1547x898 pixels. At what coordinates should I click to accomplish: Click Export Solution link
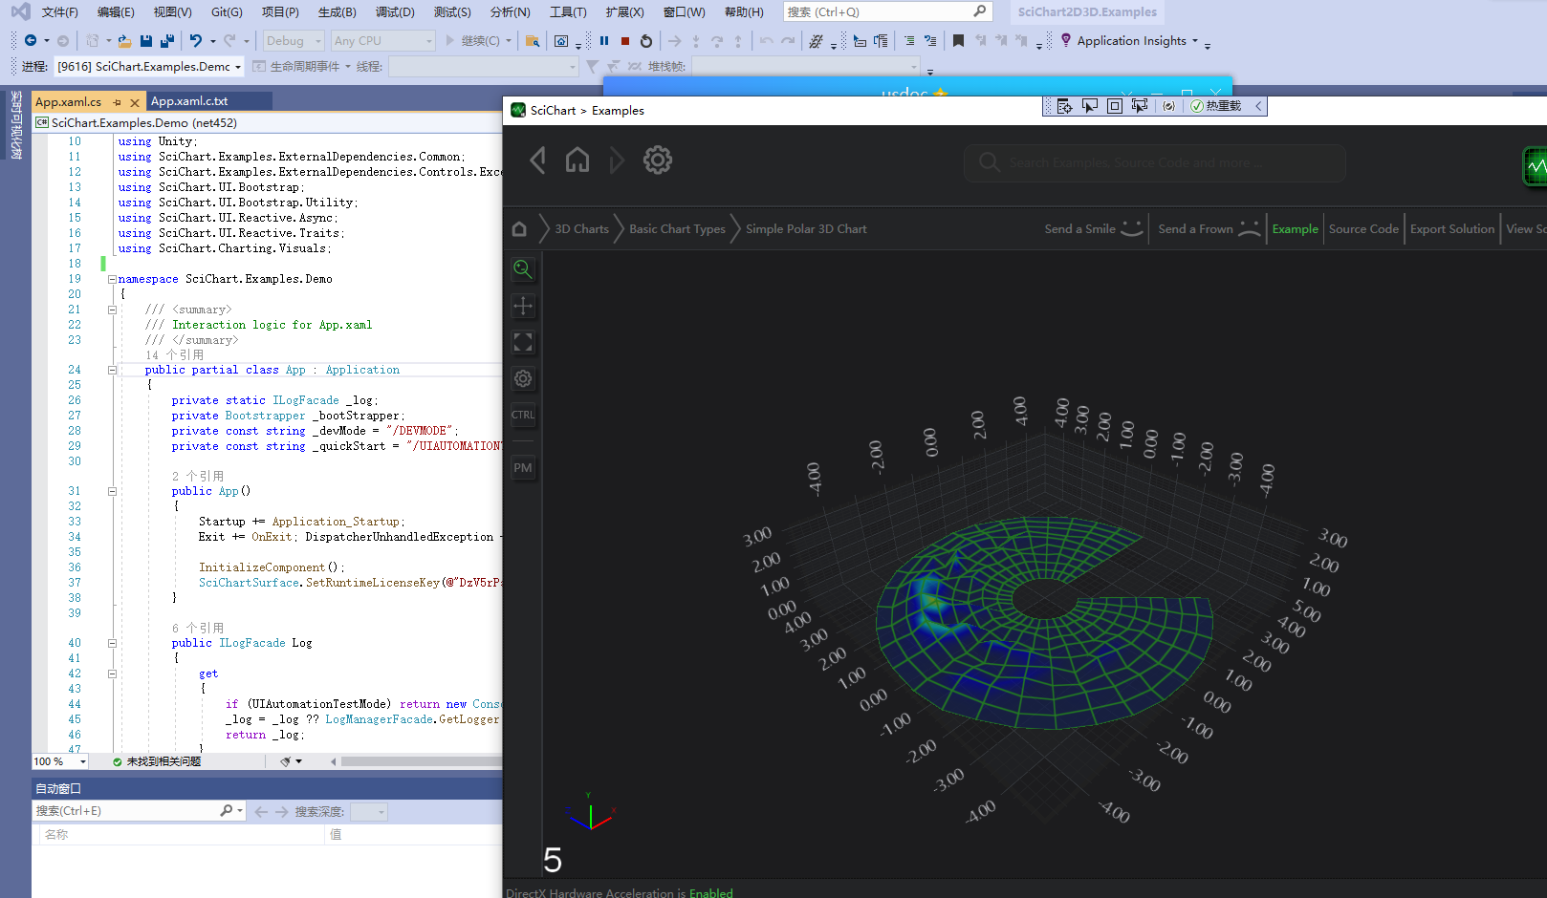point(1451,229)
